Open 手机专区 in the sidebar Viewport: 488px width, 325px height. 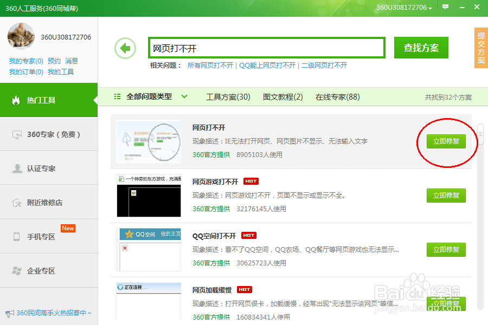tap(49, 237)
